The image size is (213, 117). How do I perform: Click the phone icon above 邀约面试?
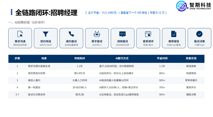click(71, 34)
